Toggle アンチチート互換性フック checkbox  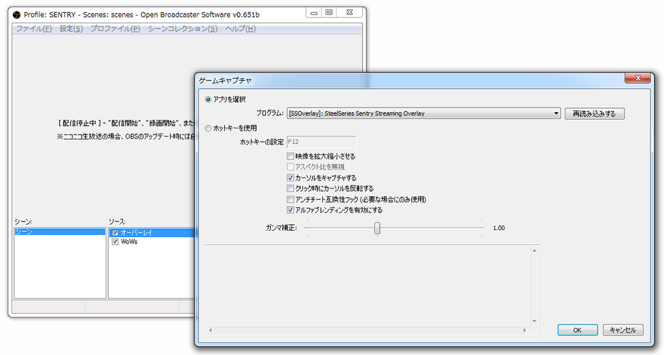[290, 200]
